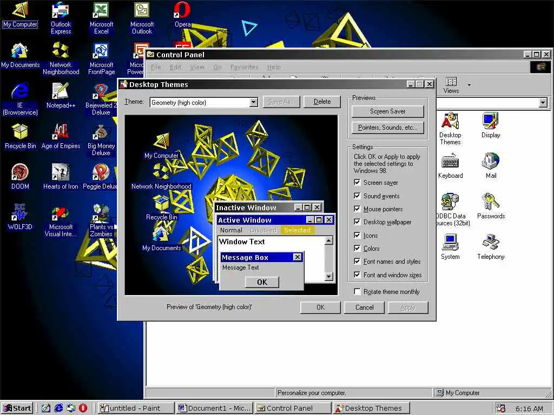
Task: Select the DOOM desktop shortcut
Action: [x=20, y=177]
